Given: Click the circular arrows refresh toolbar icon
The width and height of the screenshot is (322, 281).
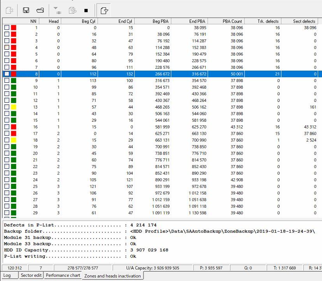Looking at the screenshot, I should coord(72,10).
